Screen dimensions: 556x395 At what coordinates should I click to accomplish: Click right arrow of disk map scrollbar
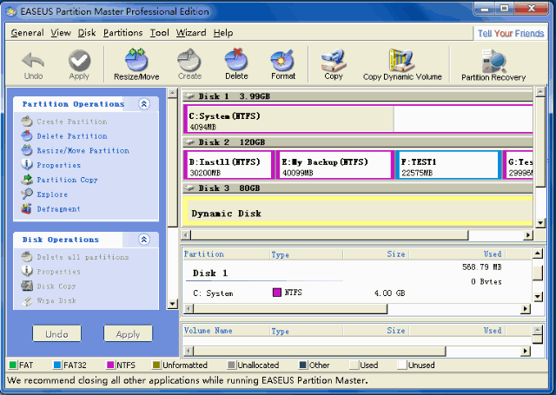pos(528,235)
